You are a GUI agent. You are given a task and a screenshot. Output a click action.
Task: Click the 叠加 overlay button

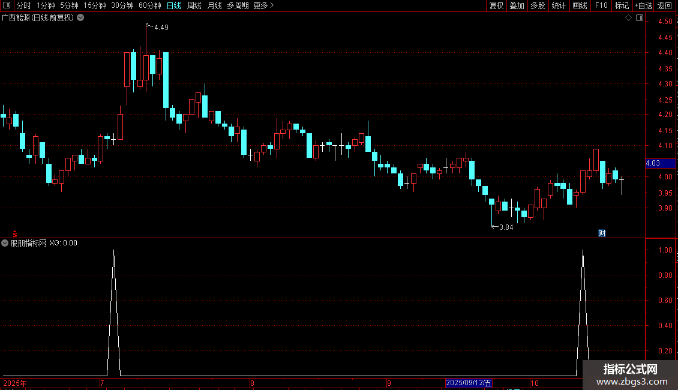coord(517,5)
